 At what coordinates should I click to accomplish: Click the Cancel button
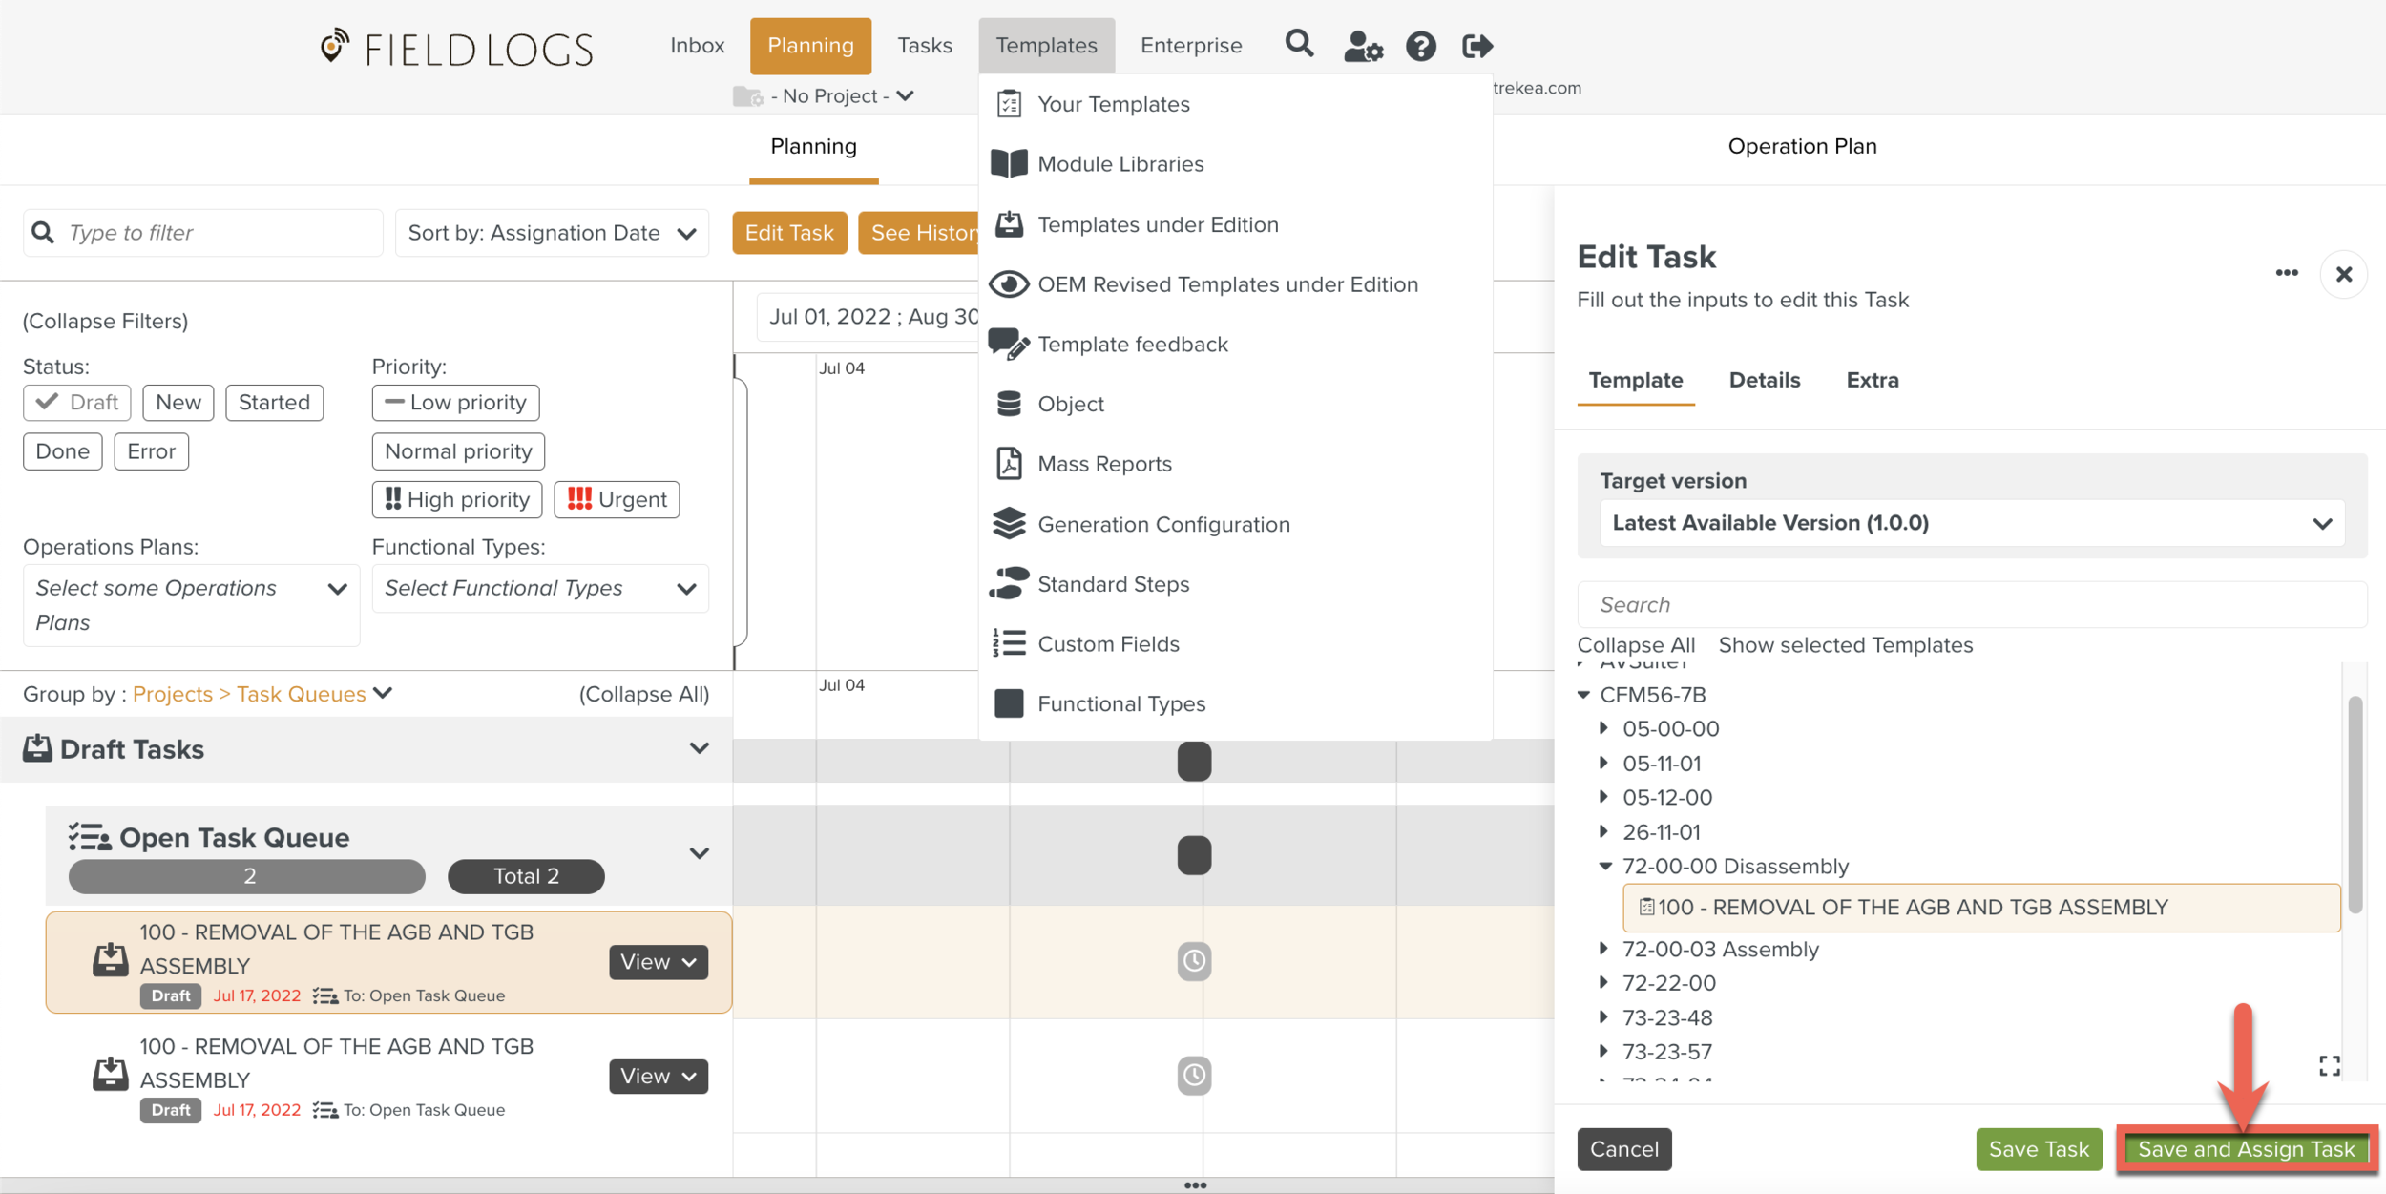click(x=1623, y=1149)
